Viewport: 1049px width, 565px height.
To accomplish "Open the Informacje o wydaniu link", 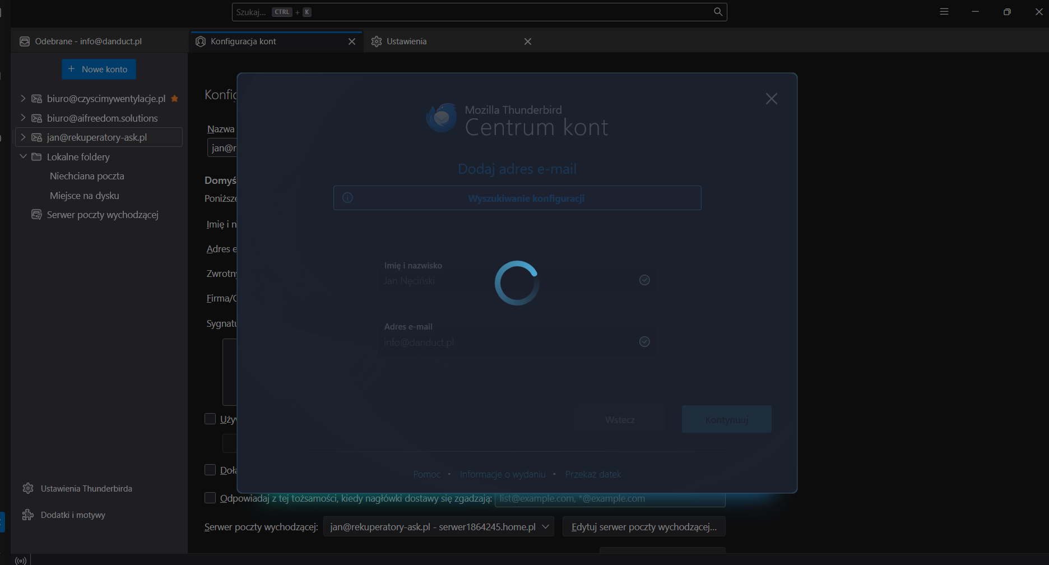I will [x=503, y=474].
